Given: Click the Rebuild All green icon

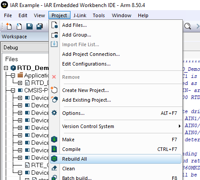Looking at the screenshot, I should (x=54, y=159).
